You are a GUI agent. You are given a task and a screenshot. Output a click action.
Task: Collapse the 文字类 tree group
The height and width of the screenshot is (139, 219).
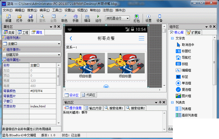pyautogui.click(x=172, y=38)
